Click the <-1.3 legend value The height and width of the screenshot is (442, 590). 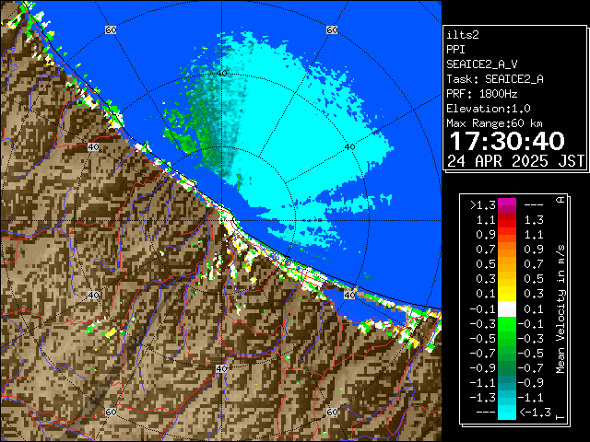[535, 413]
